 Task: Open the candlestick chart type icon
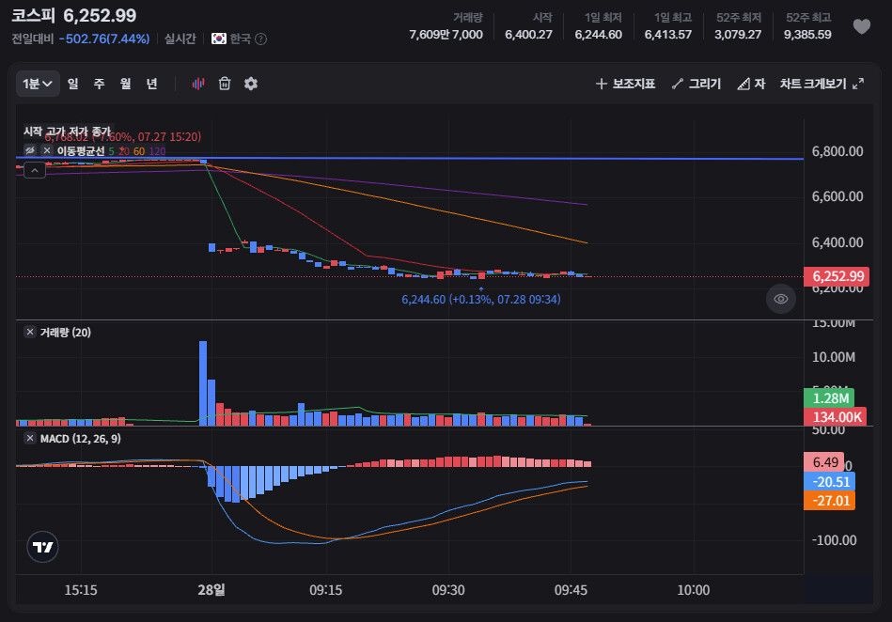pos(198,84)
